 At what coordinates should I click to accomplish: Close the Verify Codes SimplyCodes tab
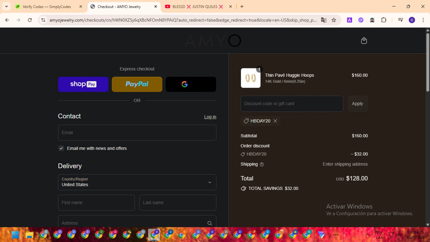pyautogui.click(x=81, y=6)
